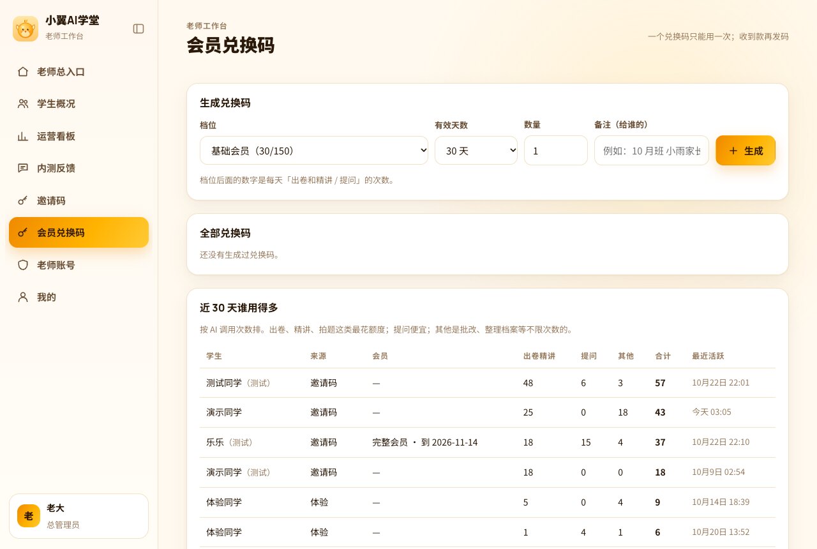Click the 数量 input field
This screenshot has width=817, height=549.
point(556,151)
